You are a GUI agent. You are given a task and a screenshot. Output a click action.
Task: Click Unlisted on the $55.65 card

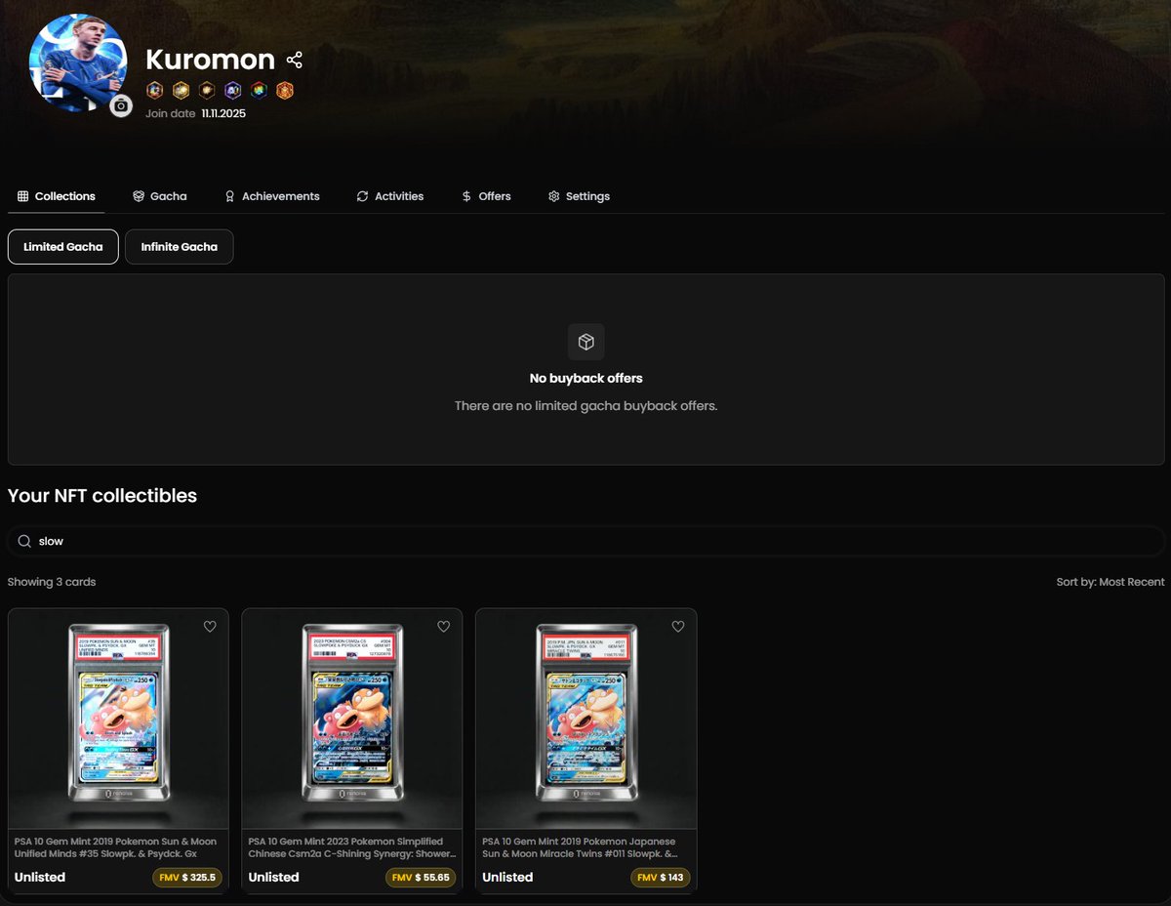274,878
